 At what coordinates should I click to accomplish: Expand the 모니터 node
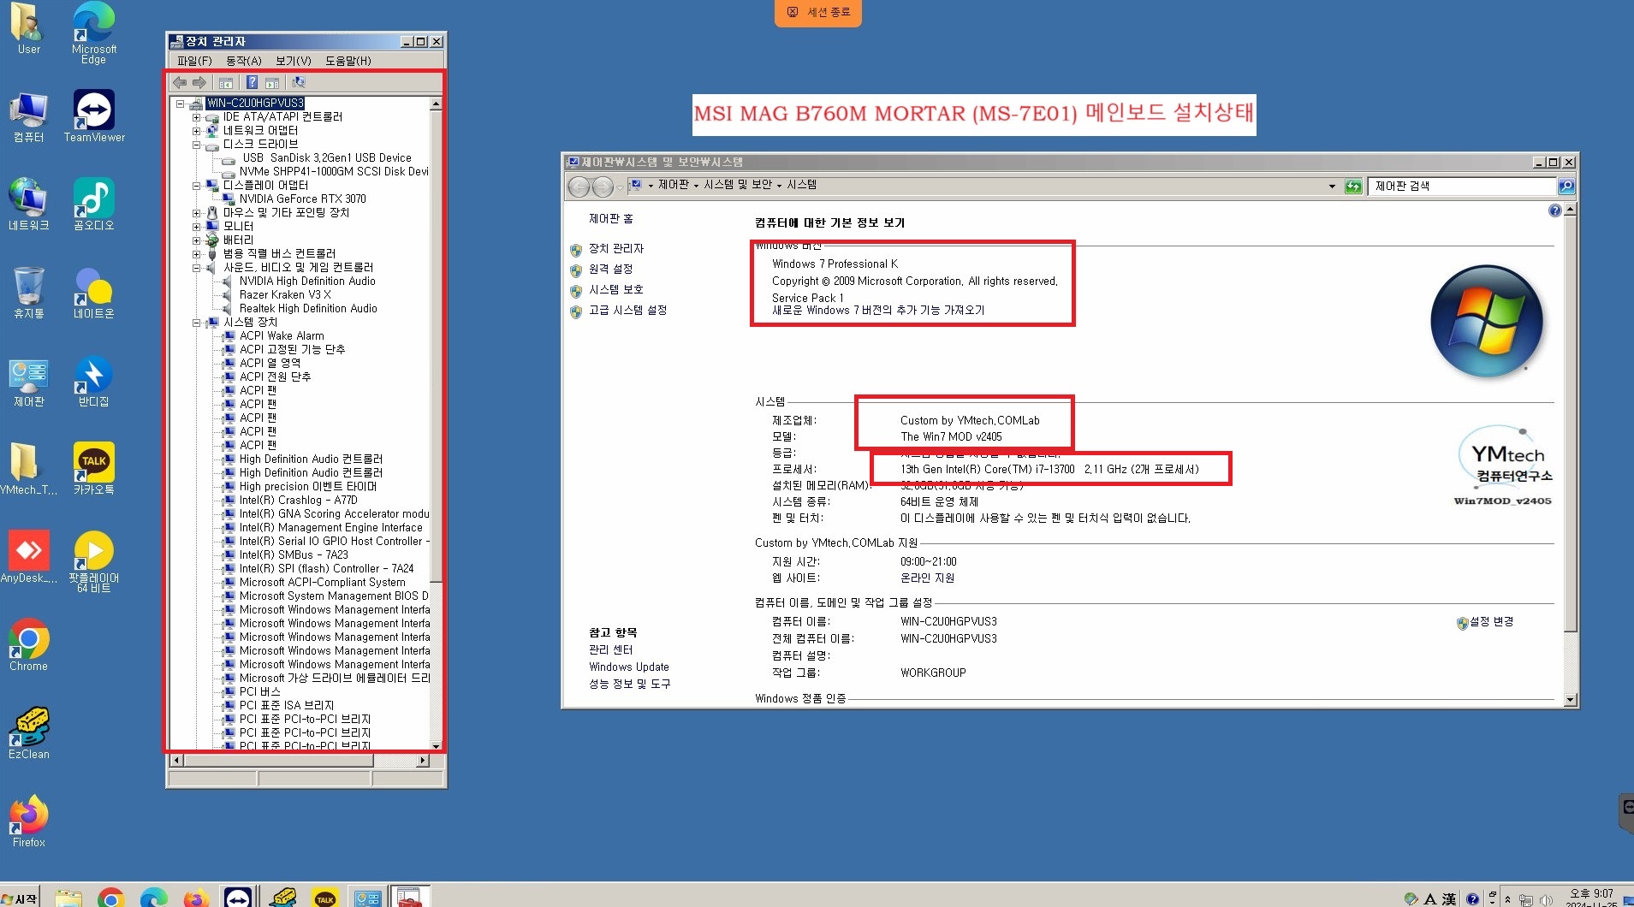click(x=196, y=227)
